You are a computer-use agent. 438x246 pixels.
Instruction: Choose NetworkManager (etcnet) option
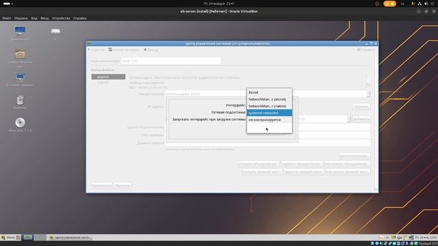click(269, 99)
